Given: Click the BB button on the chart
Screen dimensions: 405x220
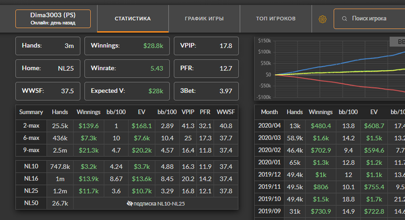Looking at the screenshot, I should tap(398, 42).
